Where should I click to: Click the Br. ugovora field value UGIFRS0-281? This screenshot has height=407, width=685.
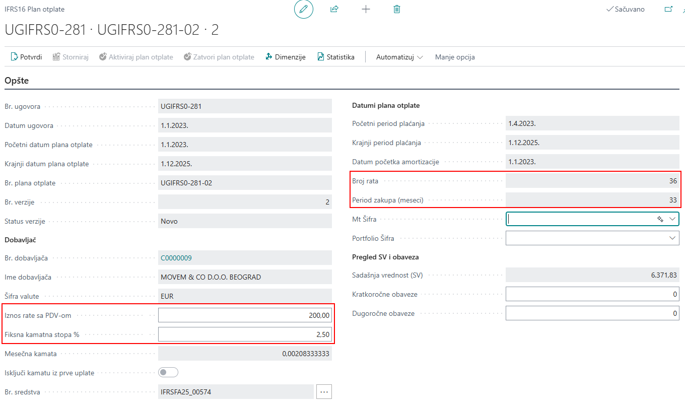[x=245, y=106]
